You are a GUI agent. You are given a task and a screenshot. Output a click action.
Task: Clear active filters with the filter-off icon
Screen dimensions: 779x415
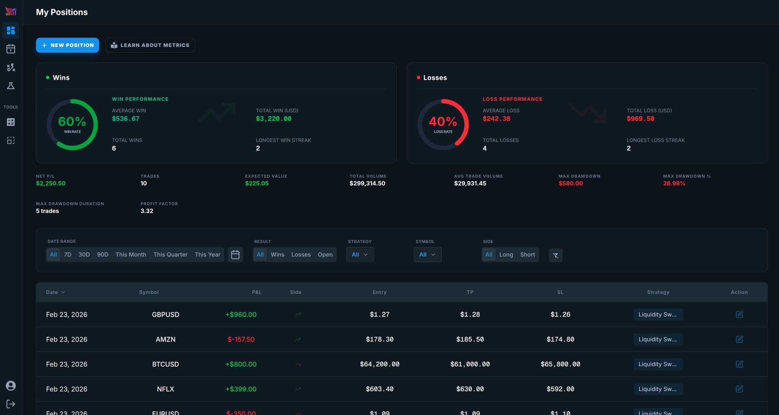(x=556, y=255)
